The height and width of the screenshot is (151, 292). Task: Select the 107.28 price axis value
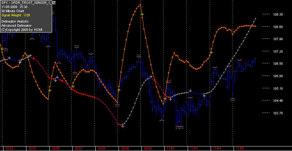coord(278,51)
